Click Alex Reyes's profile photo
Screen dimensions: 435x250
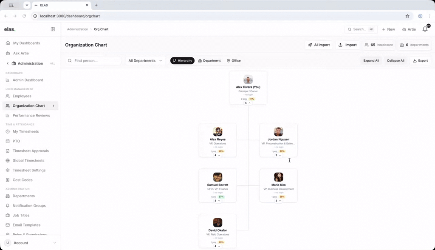218,132
